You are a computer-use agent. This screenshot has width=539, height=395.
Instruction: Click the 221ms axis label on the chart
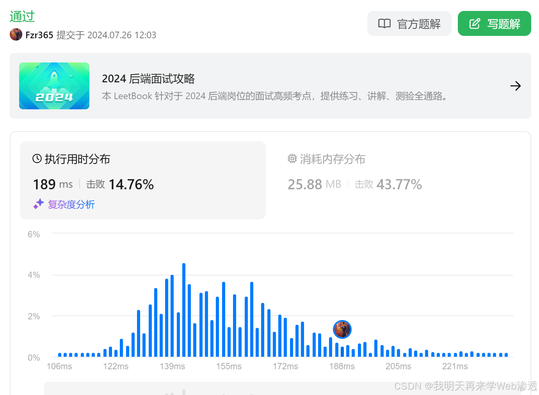click(x=455, y=366)
